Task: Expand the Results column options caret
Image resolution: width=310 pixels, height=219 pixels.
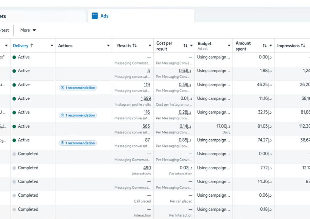Action: [150, 46]
